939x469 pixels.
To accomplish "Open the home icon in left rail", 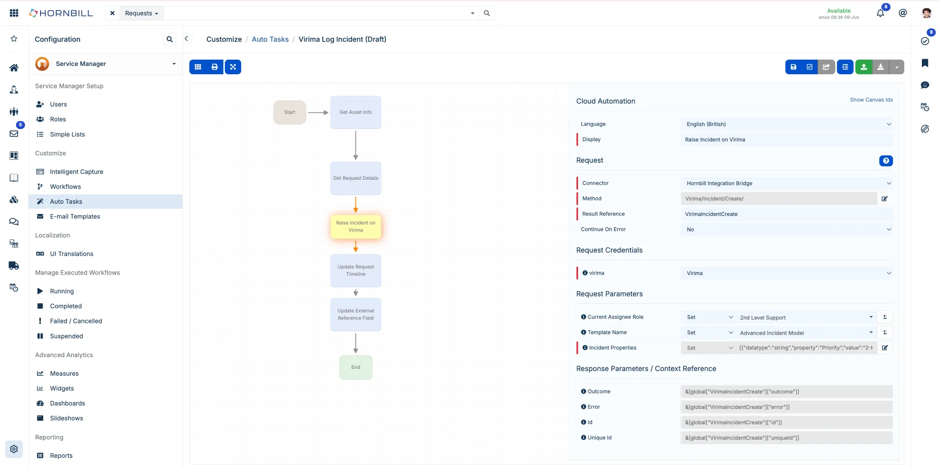I will 14,67.
